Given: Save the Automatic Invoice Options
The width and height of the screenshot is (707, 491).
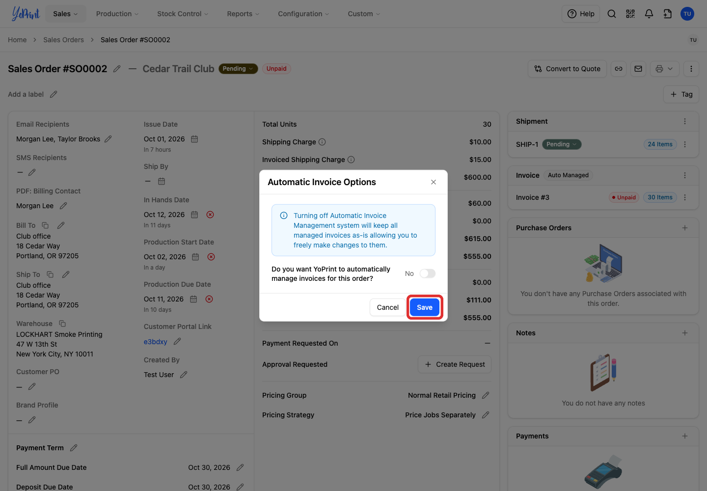Looking at the screenshot, I should (x=425, y=307).
